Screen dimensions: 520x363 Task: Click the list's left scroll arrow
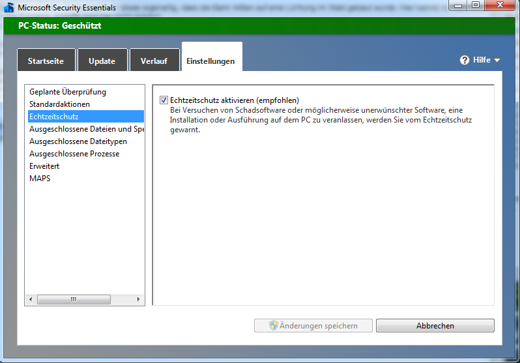click(31, 299)
